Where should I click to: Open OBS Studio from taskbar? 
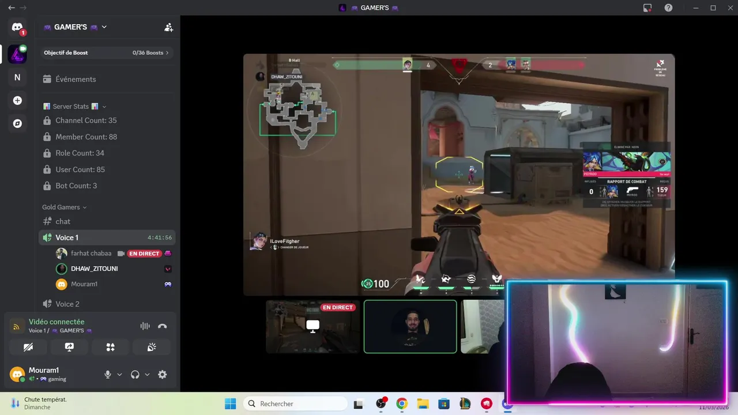[381, 403]
